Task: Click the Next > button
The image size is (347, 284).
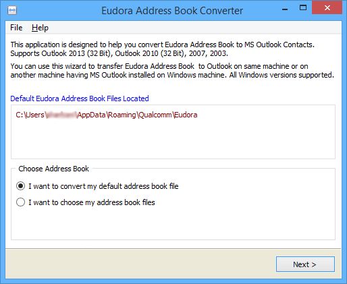Action: pyautogui.click(x=305, y=264)
